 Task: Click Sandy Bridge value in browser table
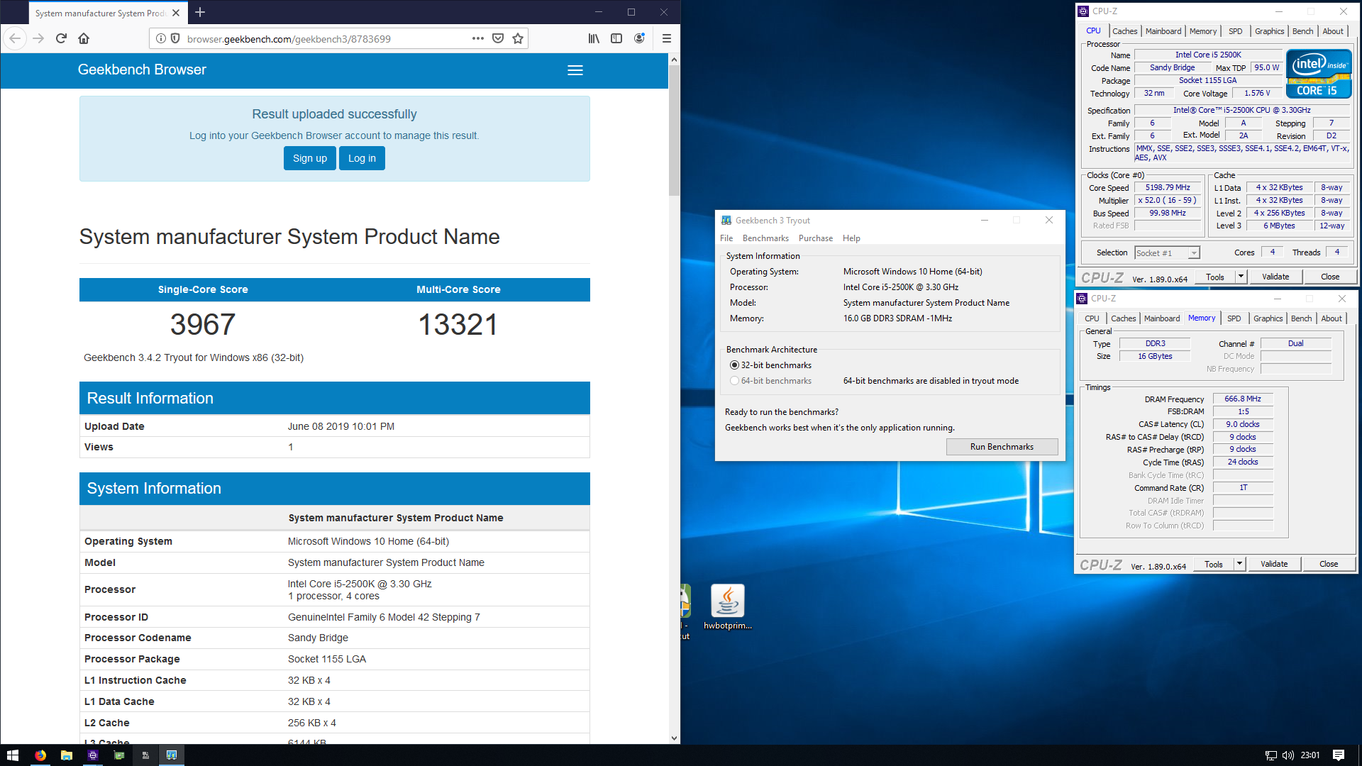[318, 638]
